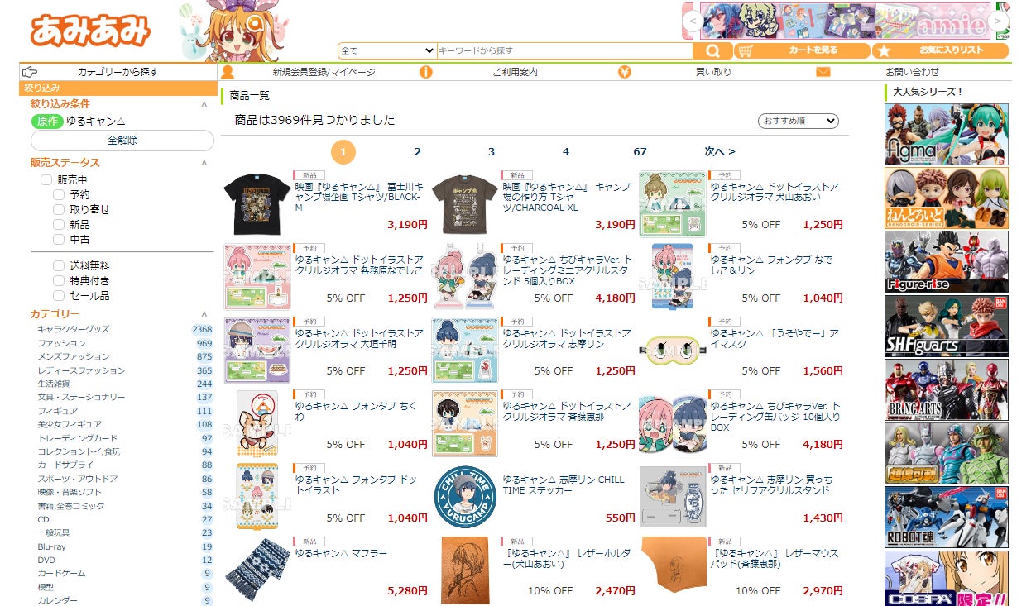This screenshot has width=1036, height=606.
Task: Enable the 送料無料 checkbox
Action: [59, 266]
